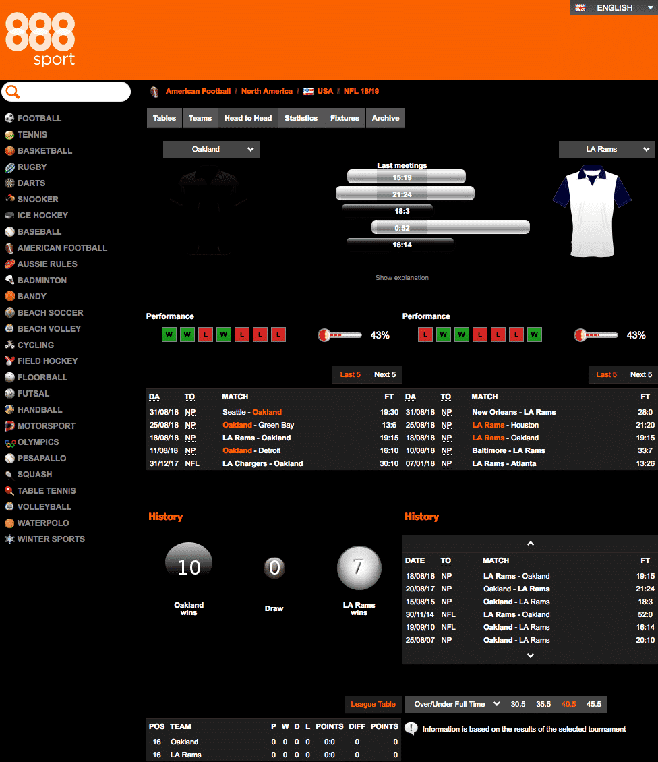The width and height of the screenshot is (658, 762).
Task: Open the Badminton sidebar icon
Action: tap(9, 280)
